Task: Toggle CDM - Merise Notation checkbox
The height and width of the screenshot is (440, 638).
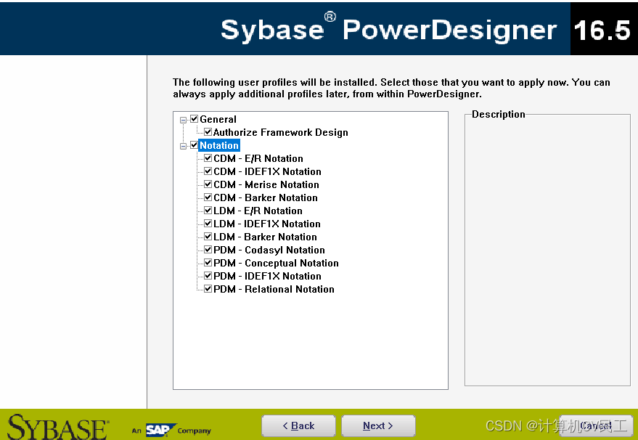Action: click(208, 184)
